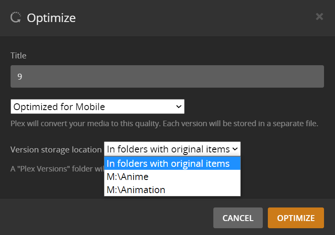The height and width of the screenshot is (235, 335).
Task: Click the Version storage location label
Action: (x=56, y=149)
